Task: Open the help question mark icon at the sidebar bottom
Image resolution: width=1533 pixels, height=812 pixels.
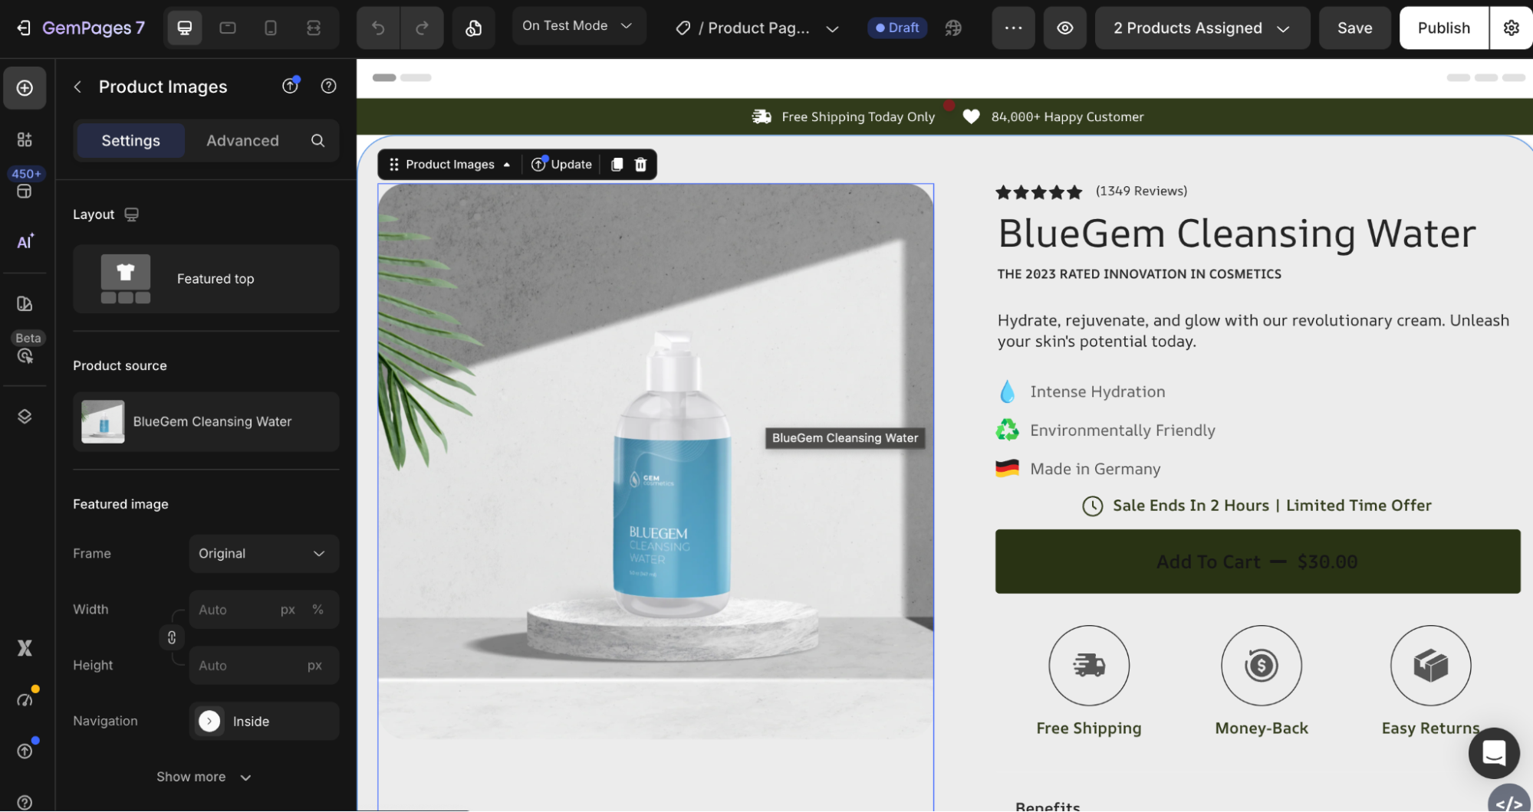Action: pos(25,802)
